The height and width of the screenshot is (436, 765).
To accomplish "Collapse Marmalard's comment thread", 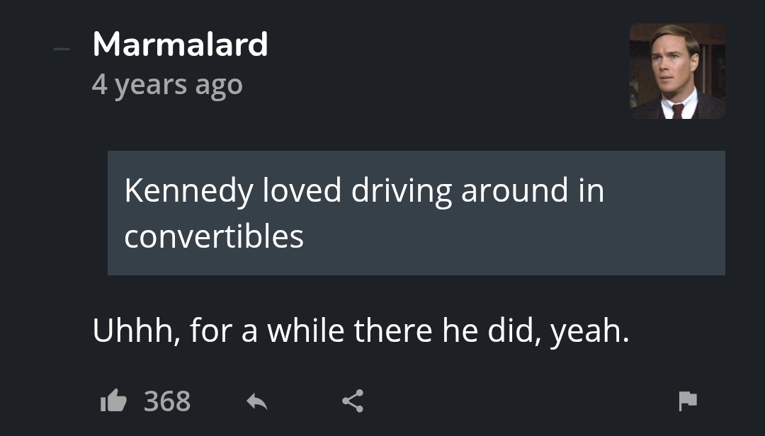I will [x=62, y=49].
